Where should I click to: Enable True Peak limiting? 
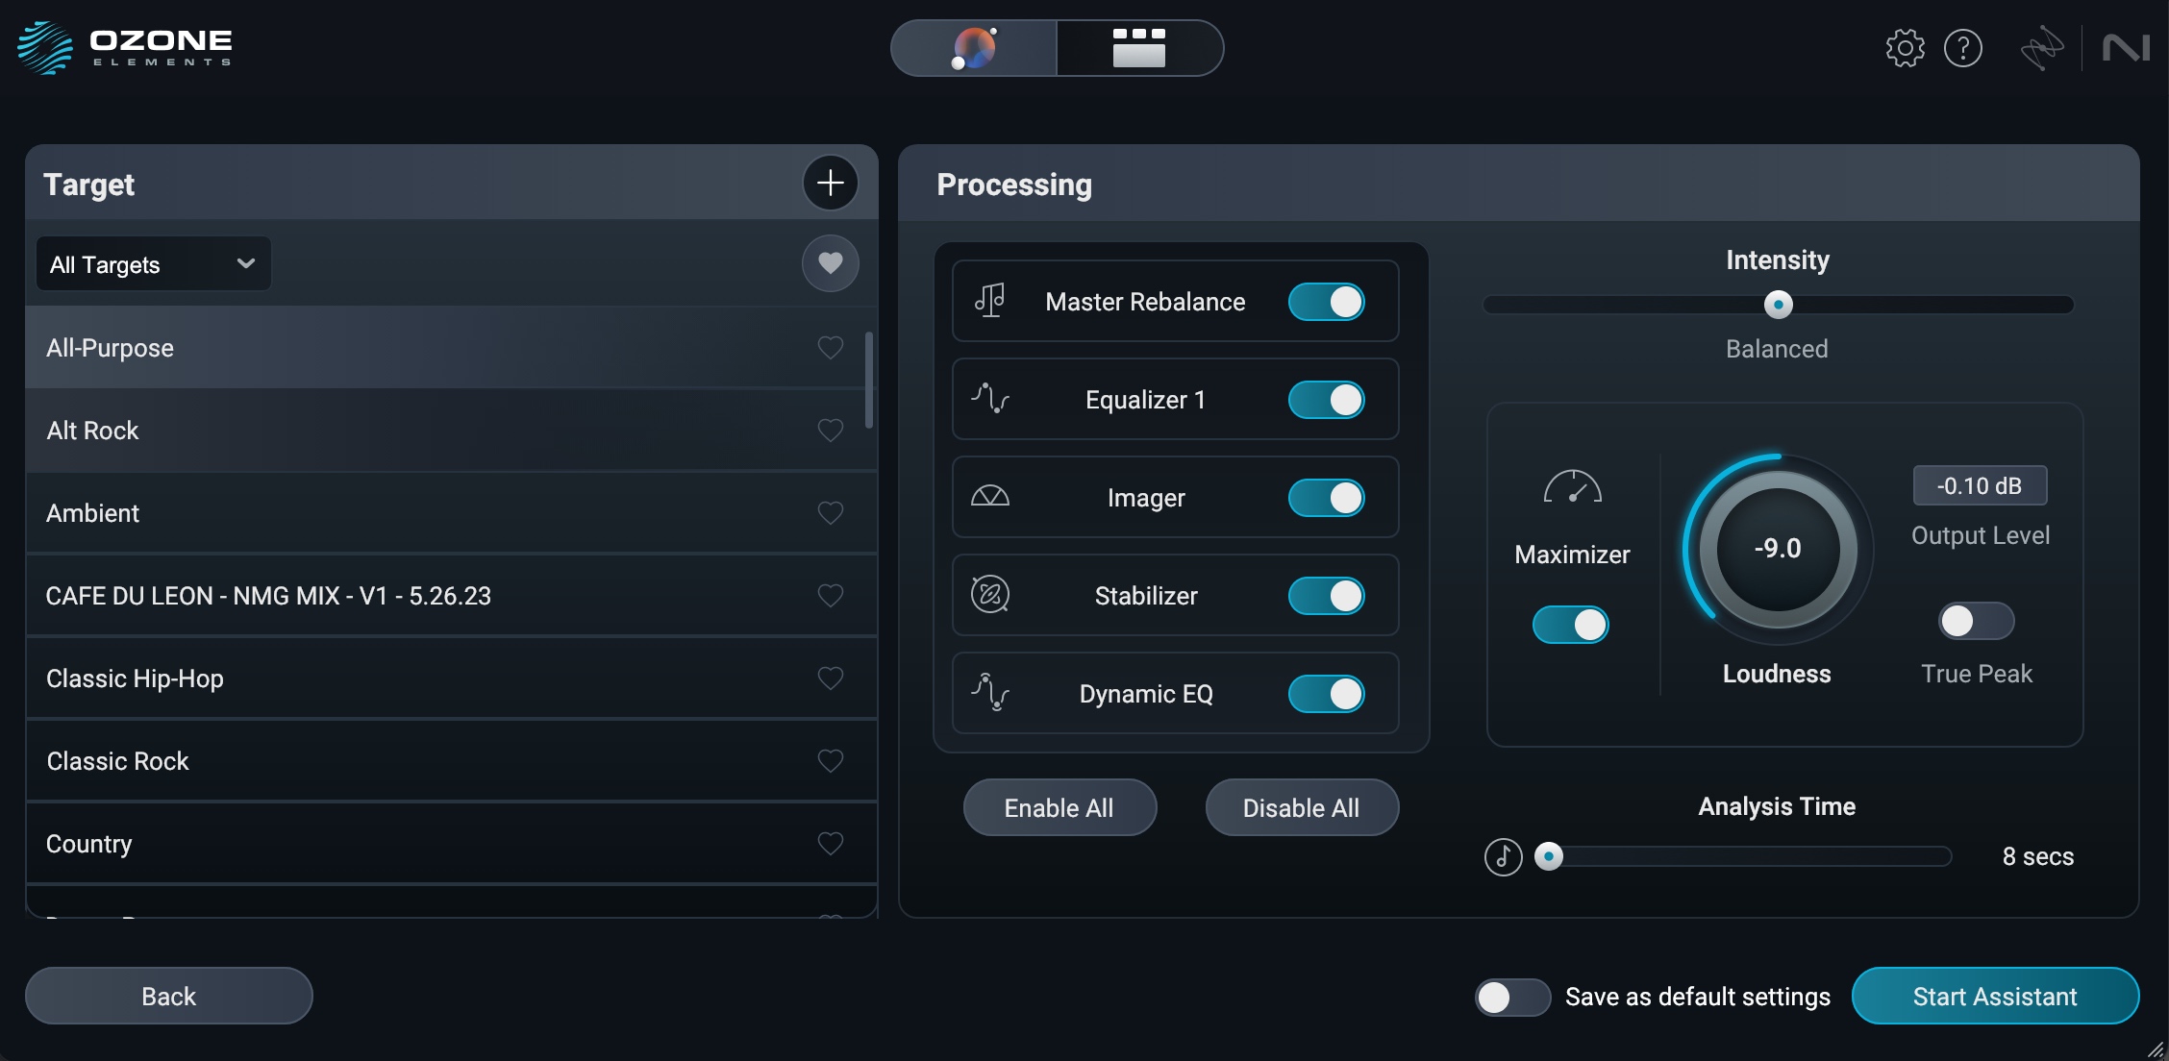point(1976,621)
